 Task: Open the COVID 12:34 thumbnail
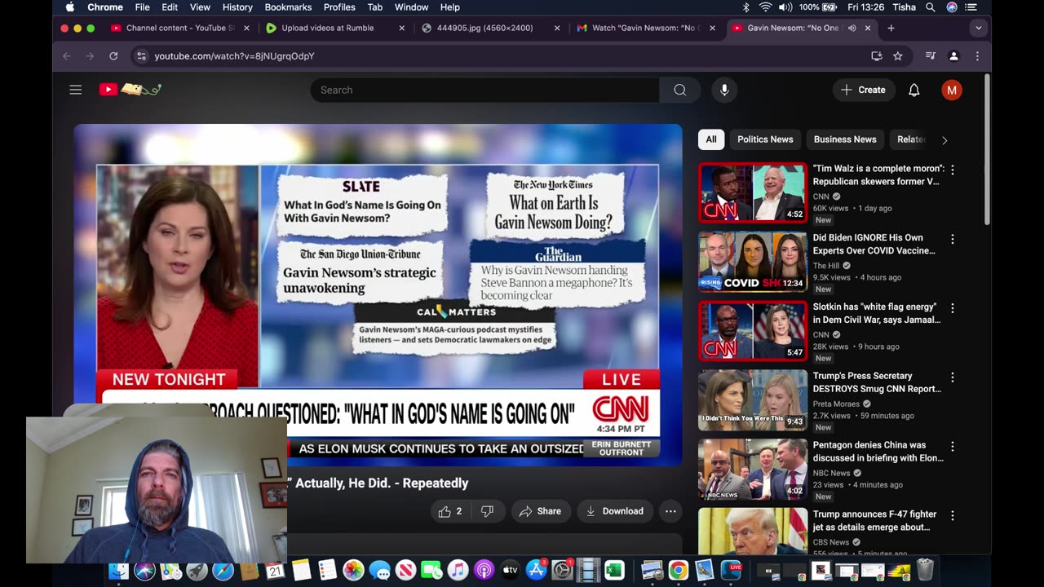(753, 263)
